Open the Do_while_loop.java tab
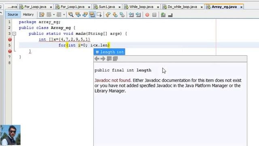The height and width of the screenshot is (146, 259). (182, 7)
